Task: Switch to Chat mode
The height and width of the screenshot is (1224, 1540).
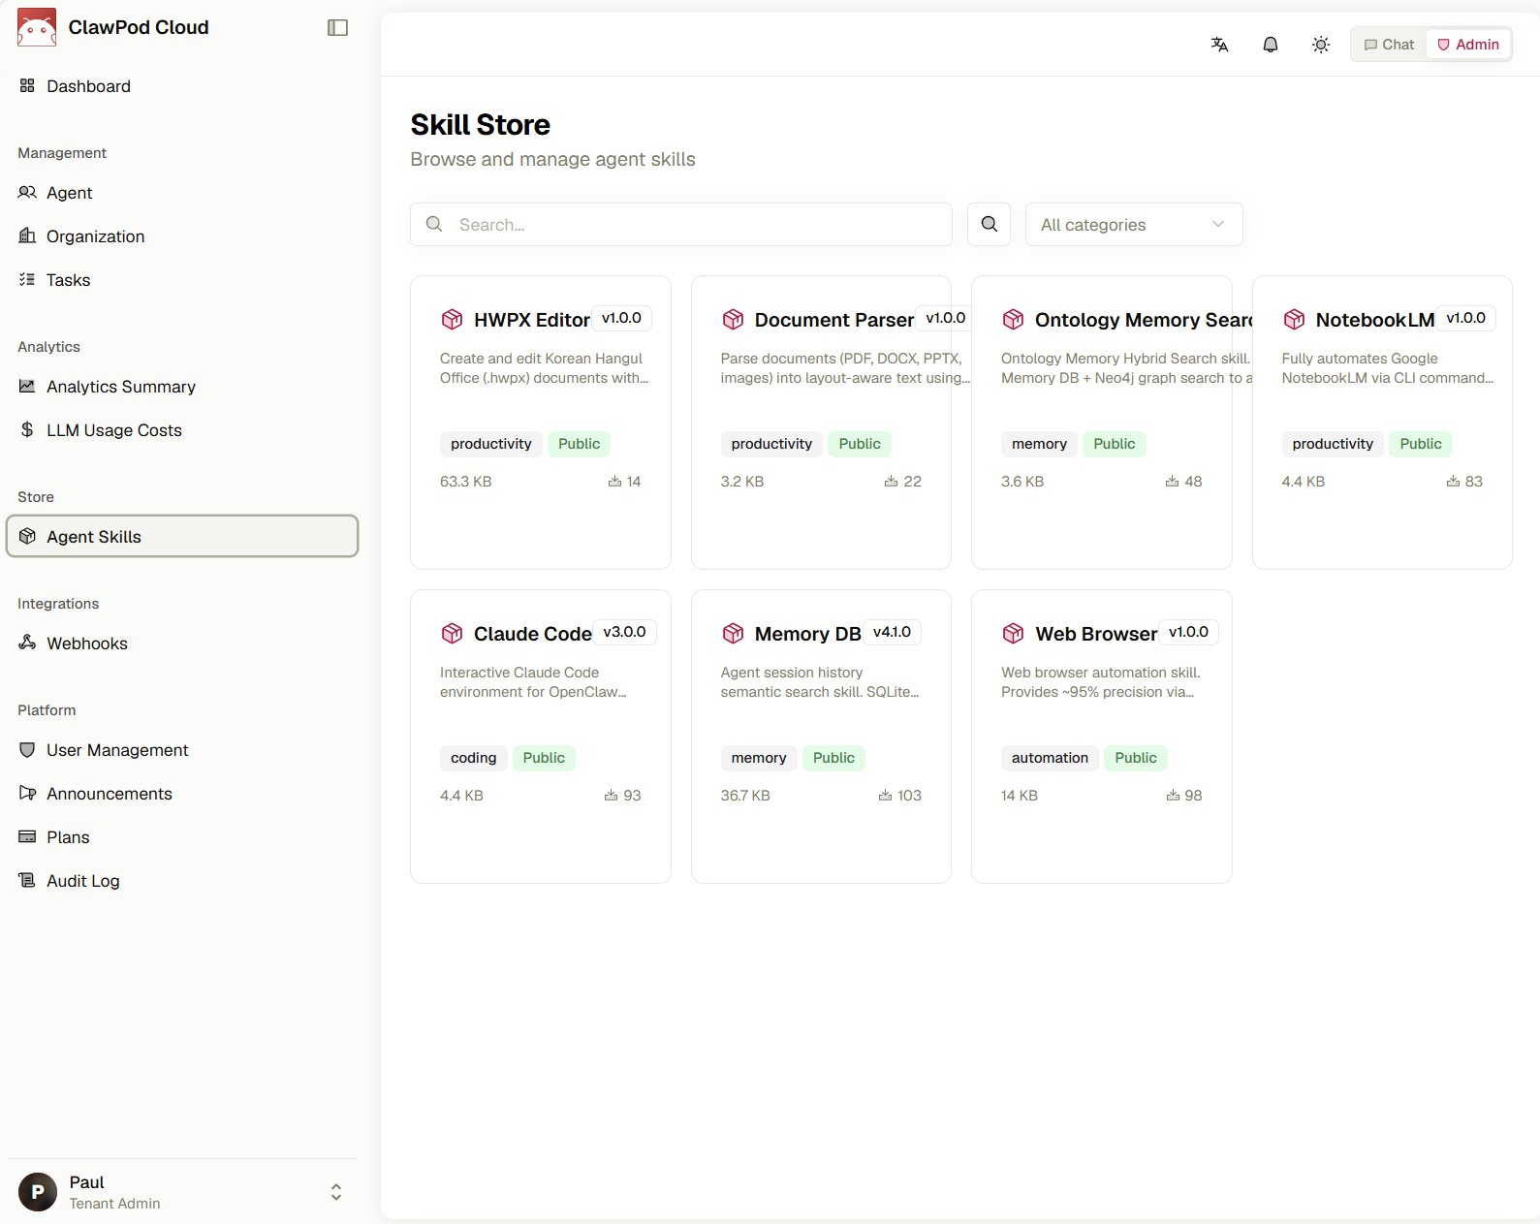Action: 1389,45
